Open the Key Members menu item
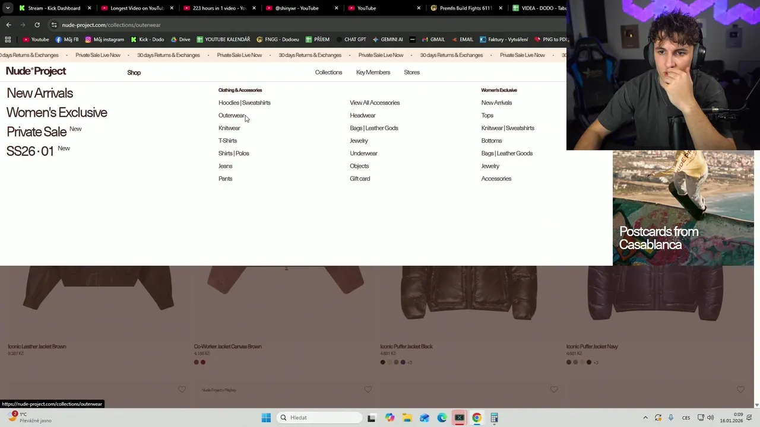Screen dimensions: 760x427 [x=373, y=72]
